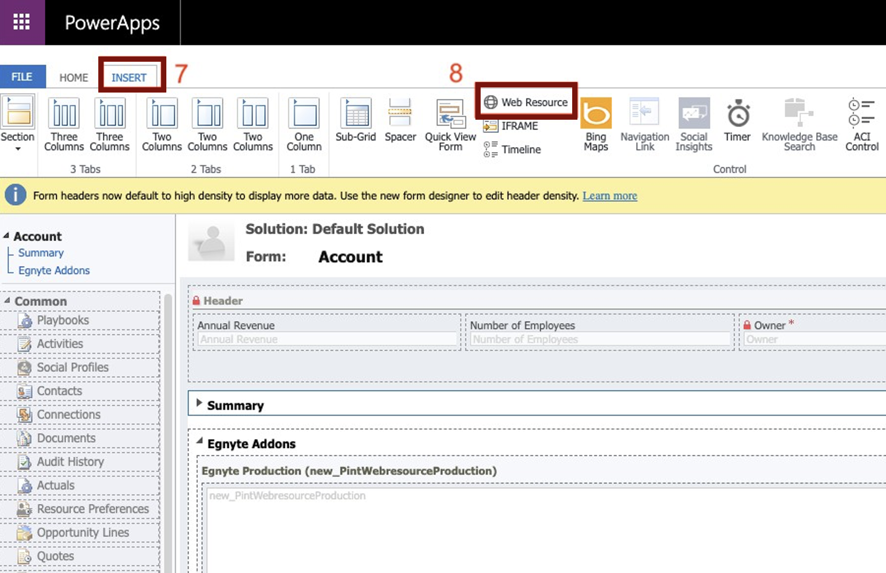
Task: Insert ACI Control
Action: tap(861, 124)
